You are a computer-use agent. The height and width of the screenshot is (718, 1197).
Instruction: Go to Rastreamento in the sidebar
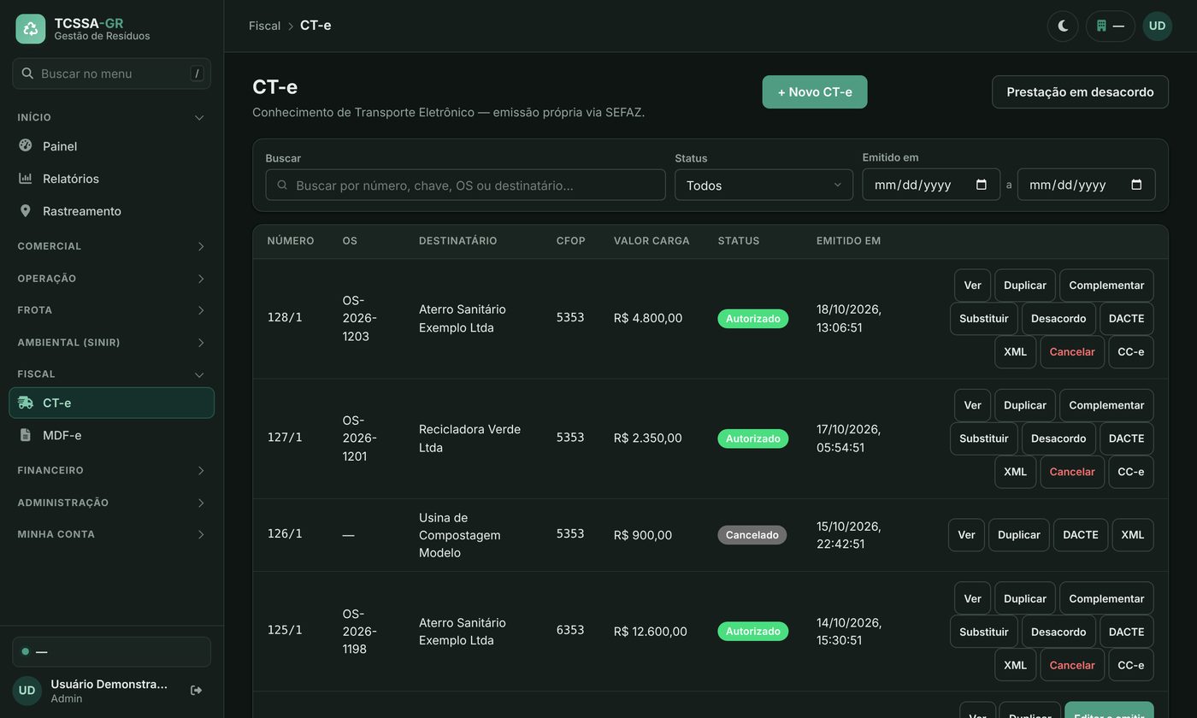111,211
